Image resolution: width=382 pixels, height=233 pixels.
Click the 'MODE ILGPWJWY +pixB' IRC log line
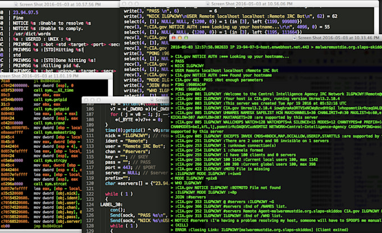[x=194, y=178]
